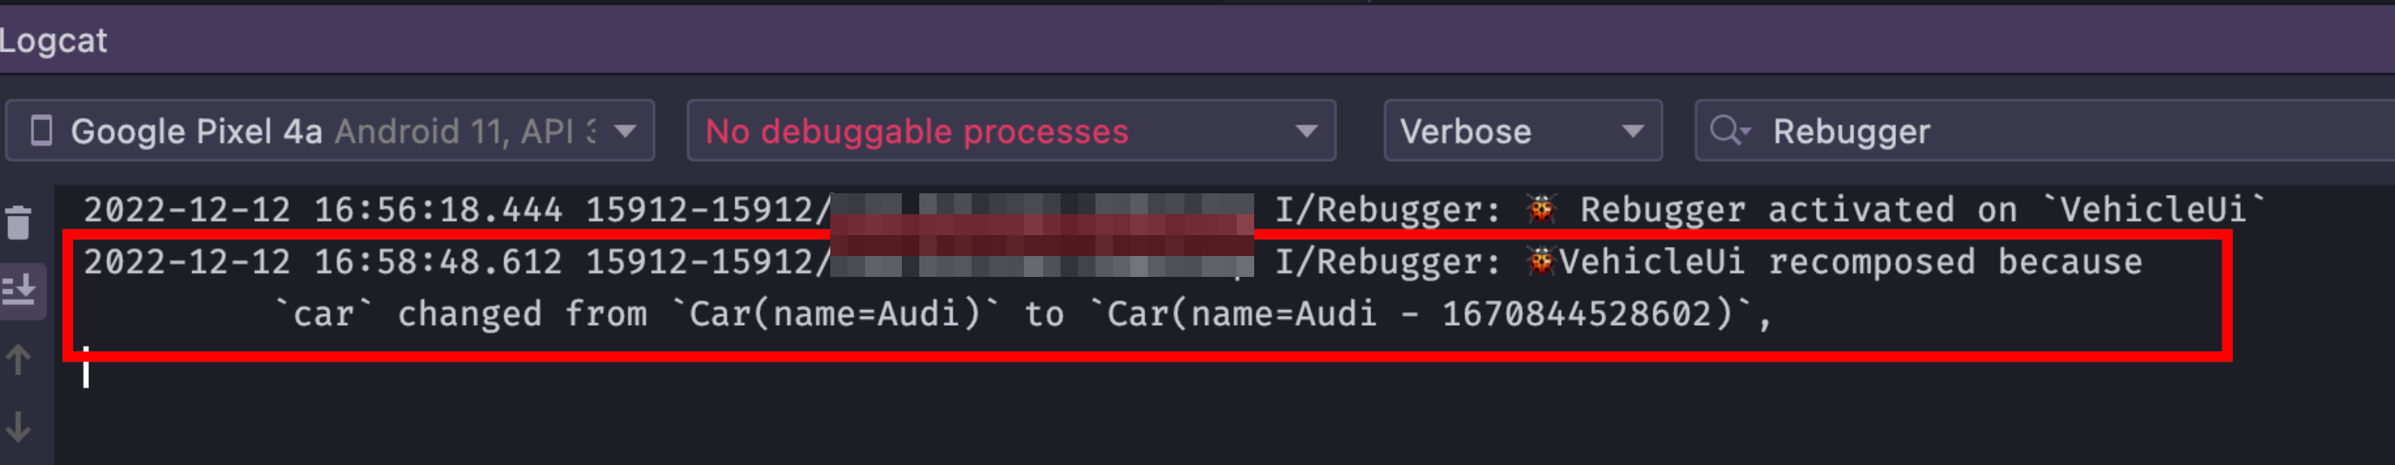The width and height of the screenshot is (2395, 465).
Task: Click the search magnifier icon in filter box
Action: click(1729, 131)
